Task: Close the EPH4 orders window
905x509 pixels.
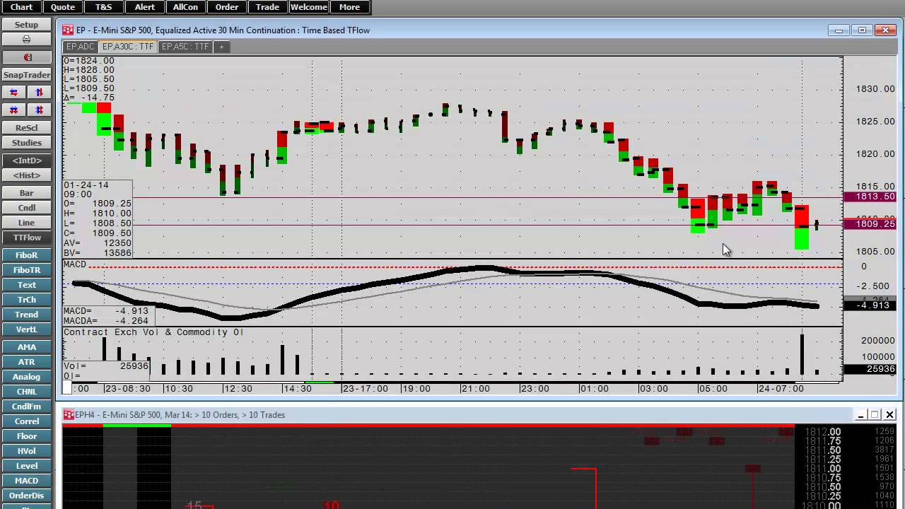Action: point(889,415)
